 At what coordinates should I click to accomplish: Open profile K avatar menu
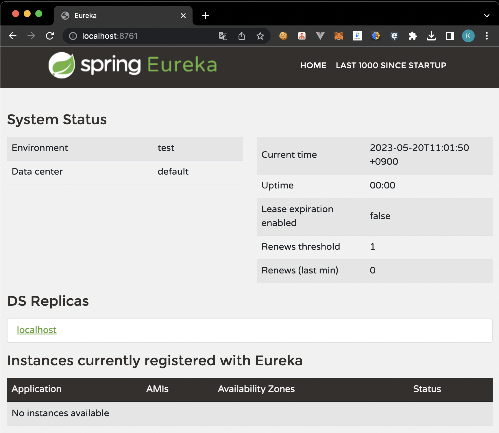pyautogui.click(x=468, y=36)
